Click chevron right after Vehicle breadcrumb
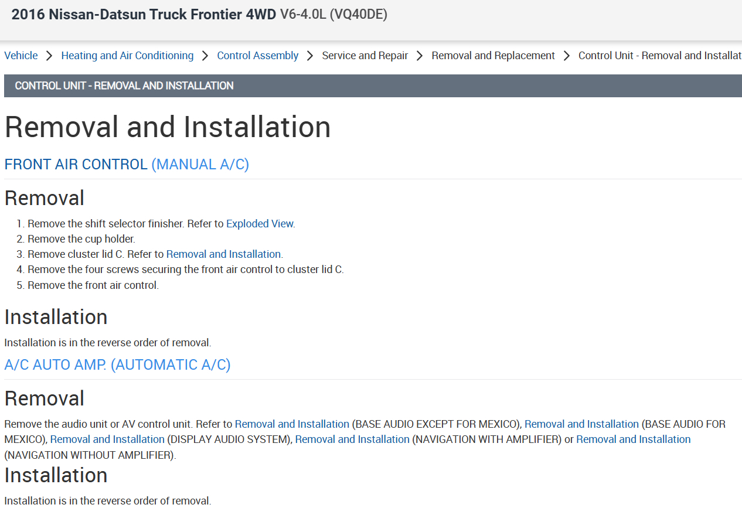Image resolution: width=742 pixels, height=508 pixels. pos(49,56)
